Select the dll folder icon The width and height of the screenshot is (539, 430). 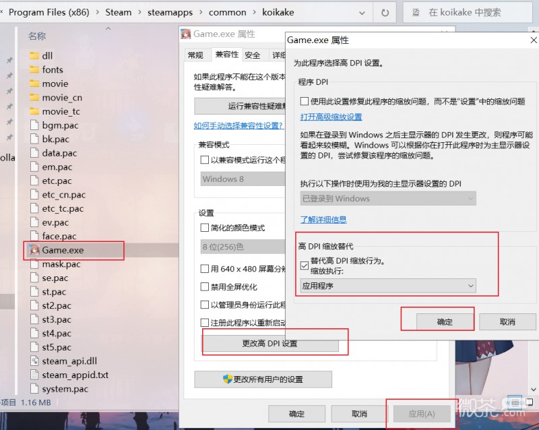[x=34, y=56]
